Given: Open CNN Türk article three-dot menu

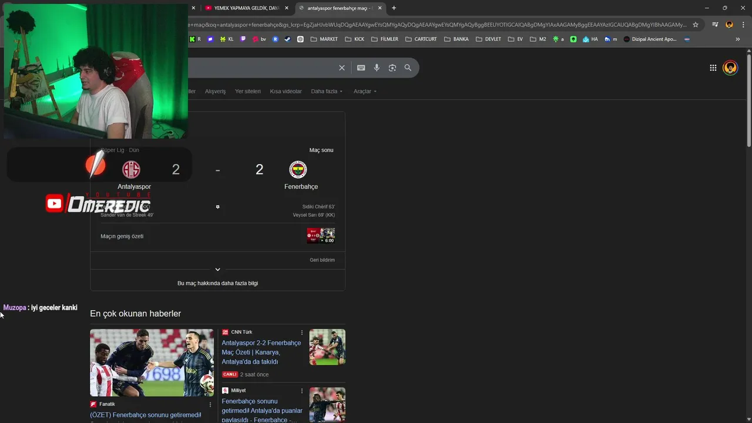Looking at the screenshot, I should (x=302, y=333).
